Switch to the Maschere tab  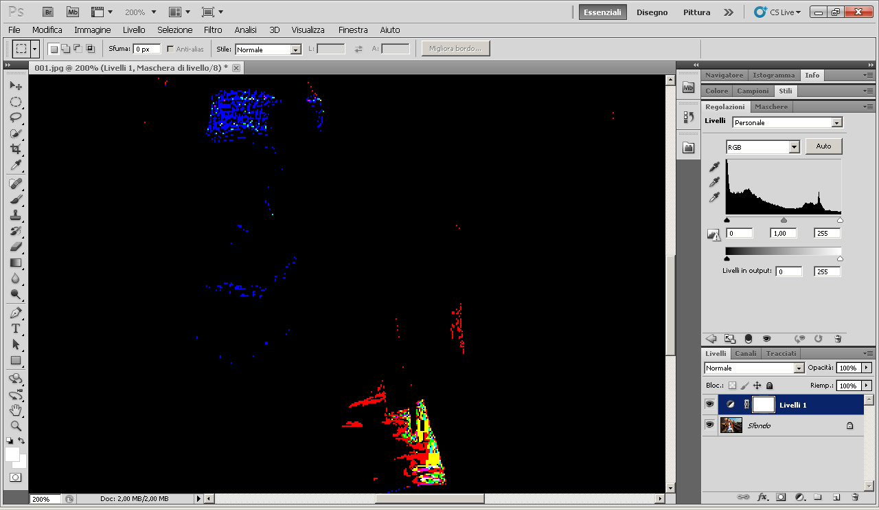771,107
